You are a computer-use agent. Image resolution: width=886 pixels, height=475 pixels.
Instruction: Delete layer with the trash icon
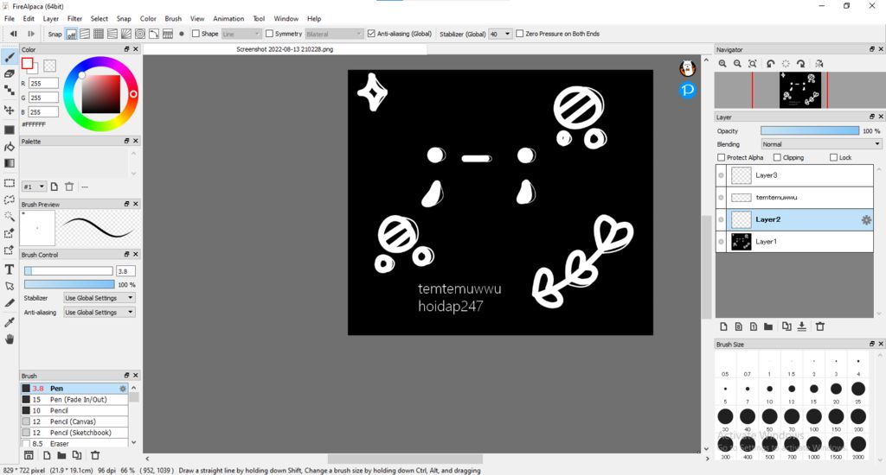point(820,326)
